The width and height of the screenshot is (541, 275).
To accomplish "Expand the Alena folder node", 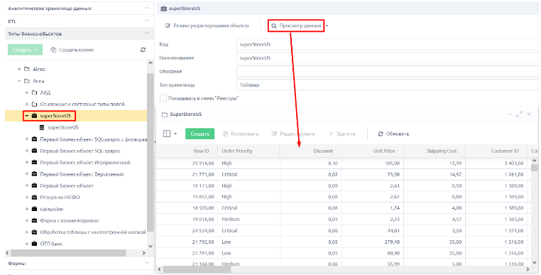I will click(x=19, y=69).
